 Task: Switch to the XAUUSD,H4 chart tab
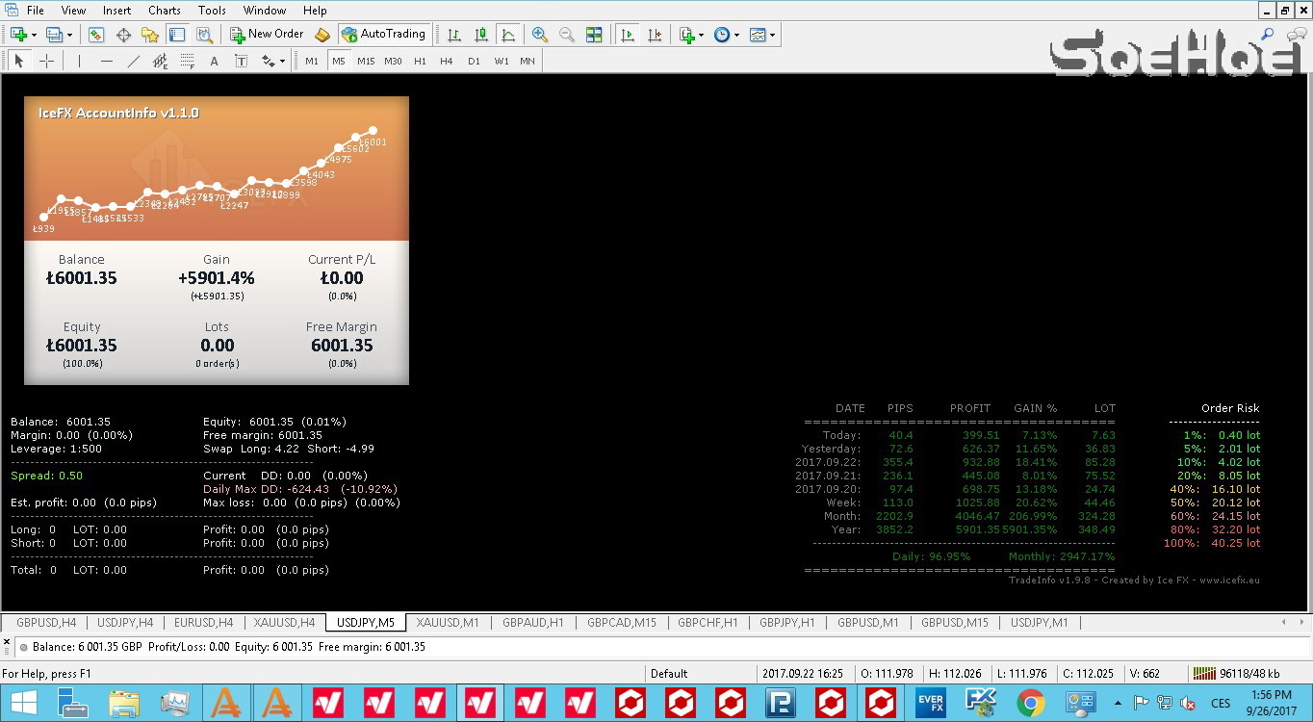pyautogui.click(x=284, y=623)
